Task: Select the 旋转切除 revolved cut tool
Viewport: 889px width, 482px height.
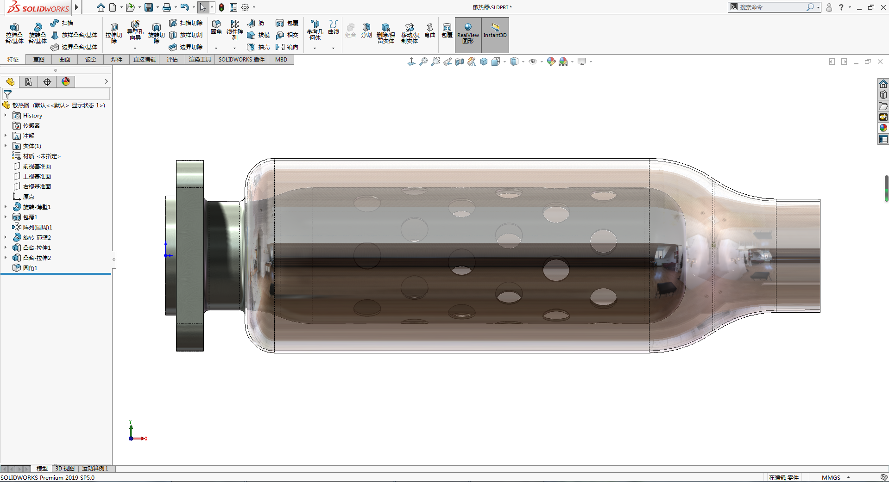Action: point(157,33)
